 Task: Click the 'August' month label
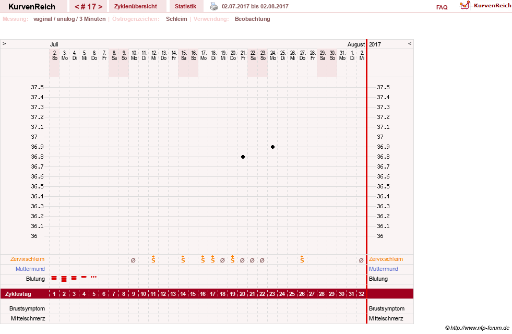[356, 44]
